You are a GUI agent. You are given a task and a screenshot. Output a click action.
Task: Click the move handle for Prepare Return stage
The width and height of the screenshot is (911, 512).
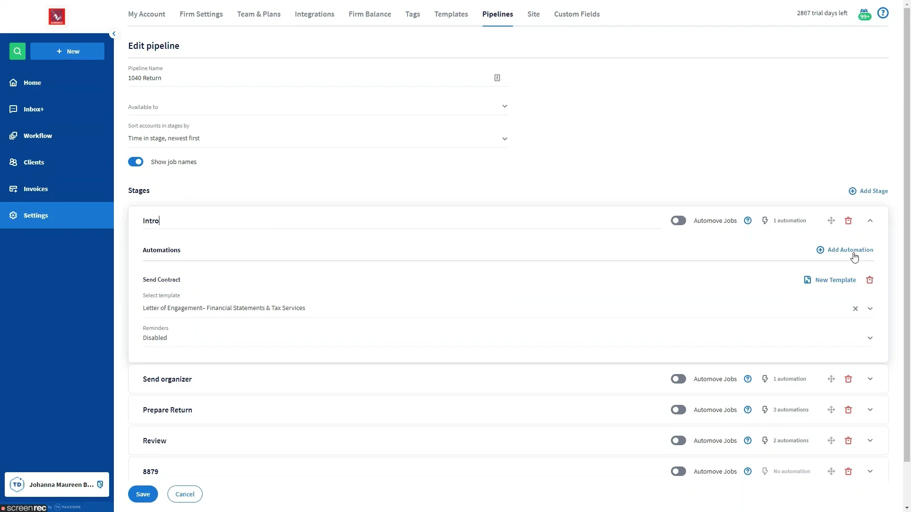[831, 410]
